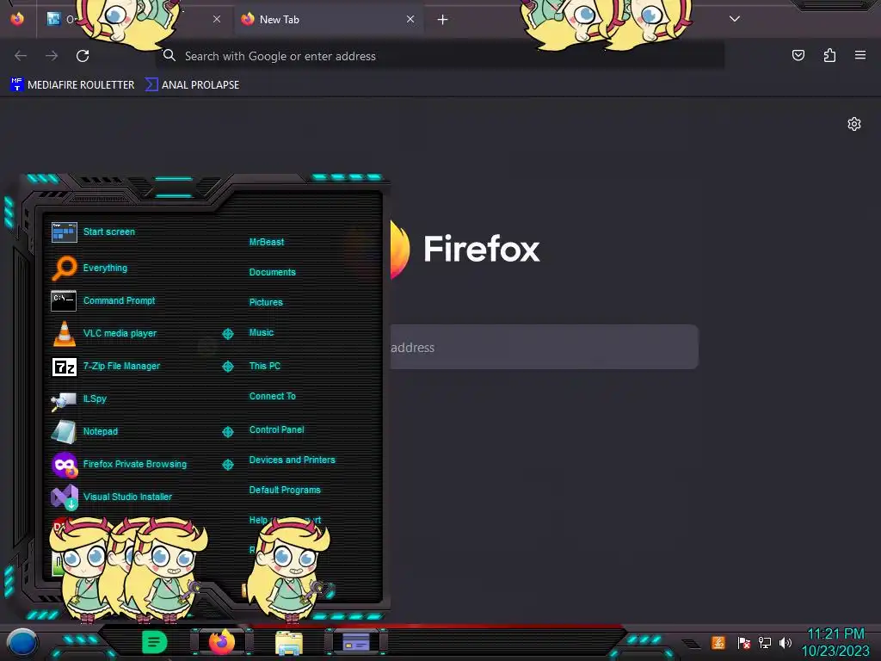The image size is (881, 661).
Task: Launch VLC media player entry
Action: pos(120,333)
